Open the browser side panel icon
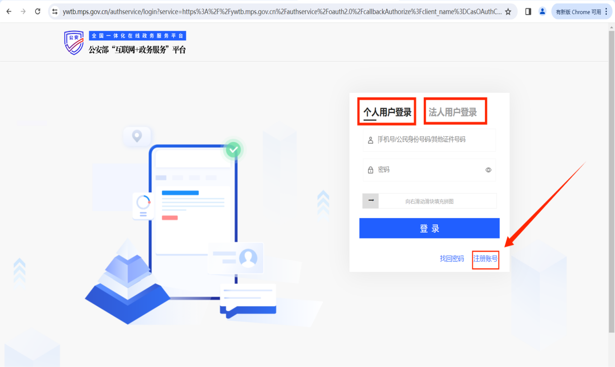 pyautogui.click(x=528, y=11)
